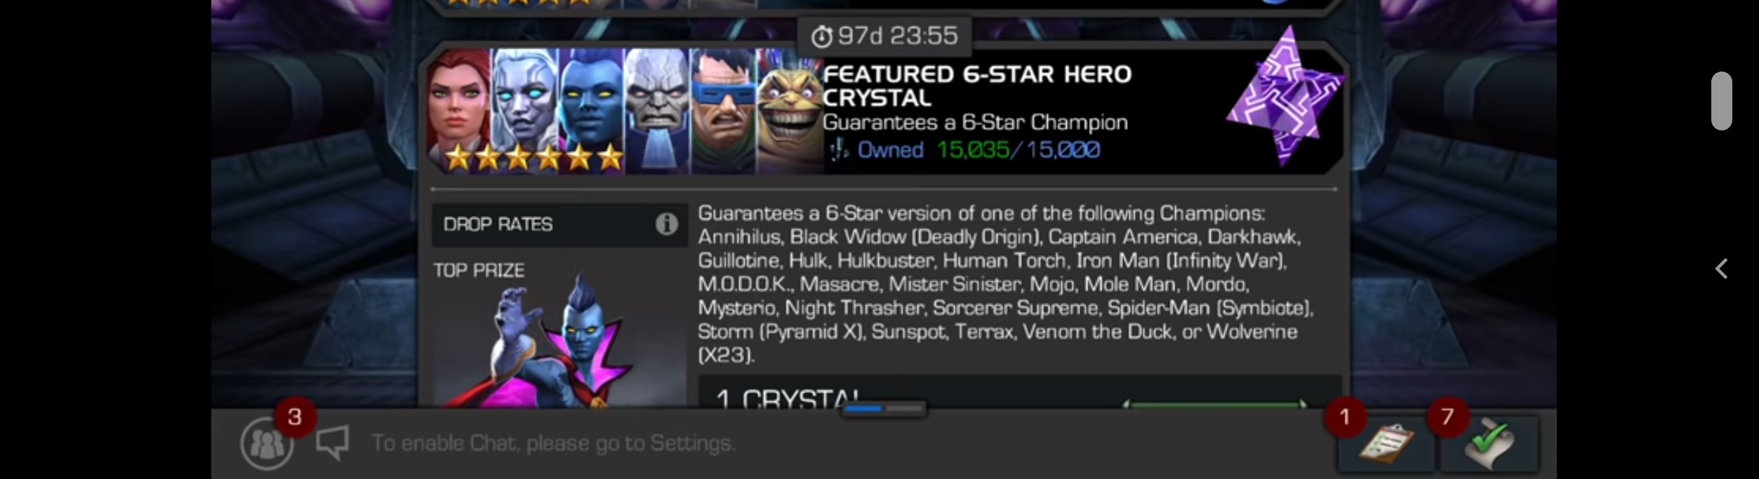Tap the timer clock icon

821,36
